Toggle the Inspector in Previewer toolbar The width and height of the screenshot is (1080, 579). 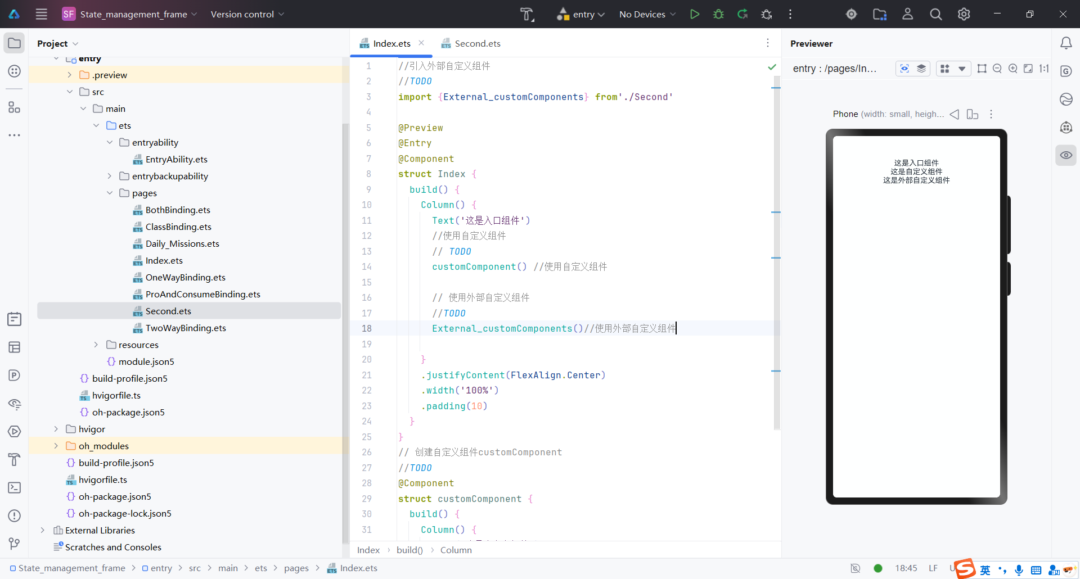point(904,69)
